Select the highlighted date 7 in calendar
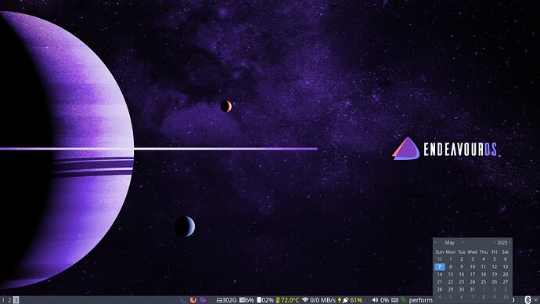The height and width of the screenshot is (304, 540). 440,266
